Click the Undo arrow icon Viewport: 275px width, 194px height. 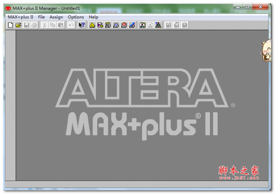[x=71, y=25]
